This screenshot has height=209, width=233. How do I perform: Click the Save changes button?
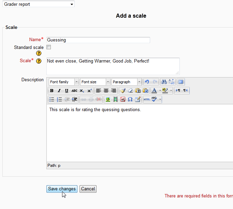coord(62,189)
